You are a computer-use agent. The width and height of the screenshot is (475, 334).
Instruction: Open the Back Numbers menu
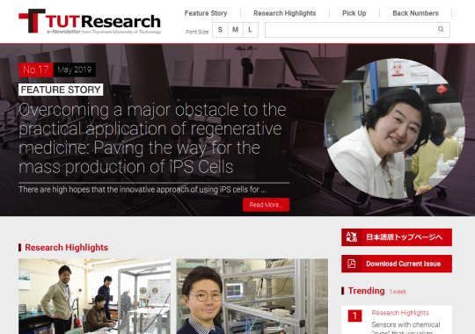(415, 13)
